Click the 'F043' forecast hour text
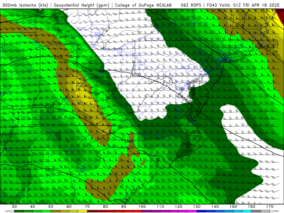 click(x=212, y=5)
